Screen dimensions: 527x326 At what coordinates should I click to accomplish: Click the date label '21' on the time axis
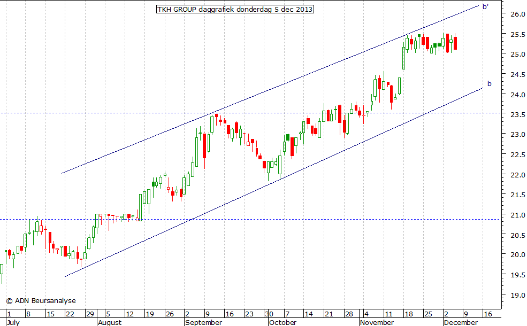[329, 314]
